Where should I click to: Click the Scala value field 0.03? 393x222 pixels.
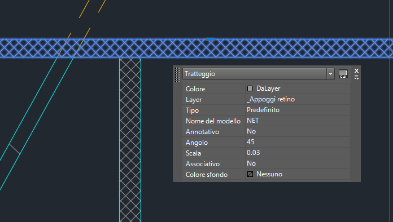click(298, 153)
